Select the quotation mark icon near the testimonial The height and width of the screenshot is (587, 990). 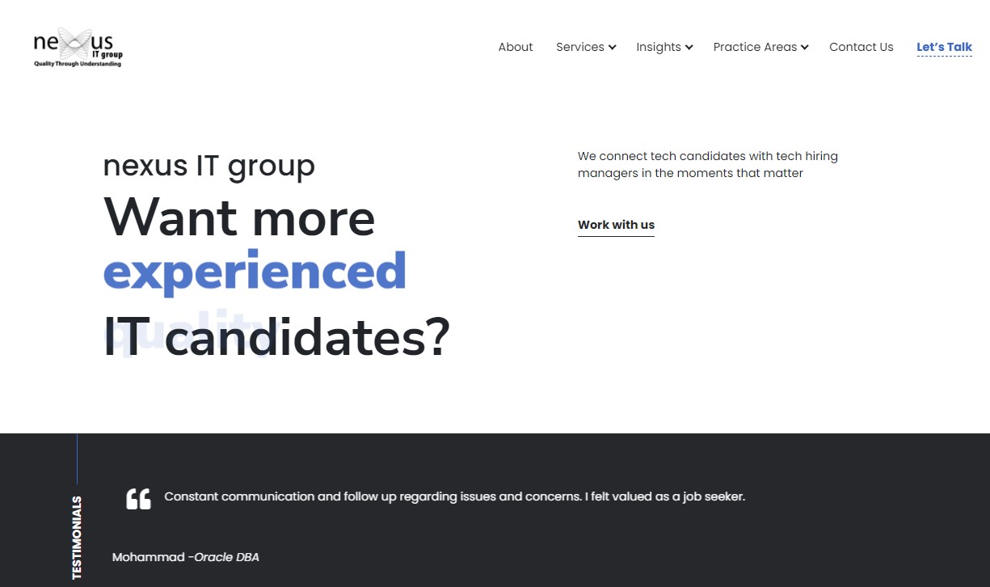click(x=137, y=498)
